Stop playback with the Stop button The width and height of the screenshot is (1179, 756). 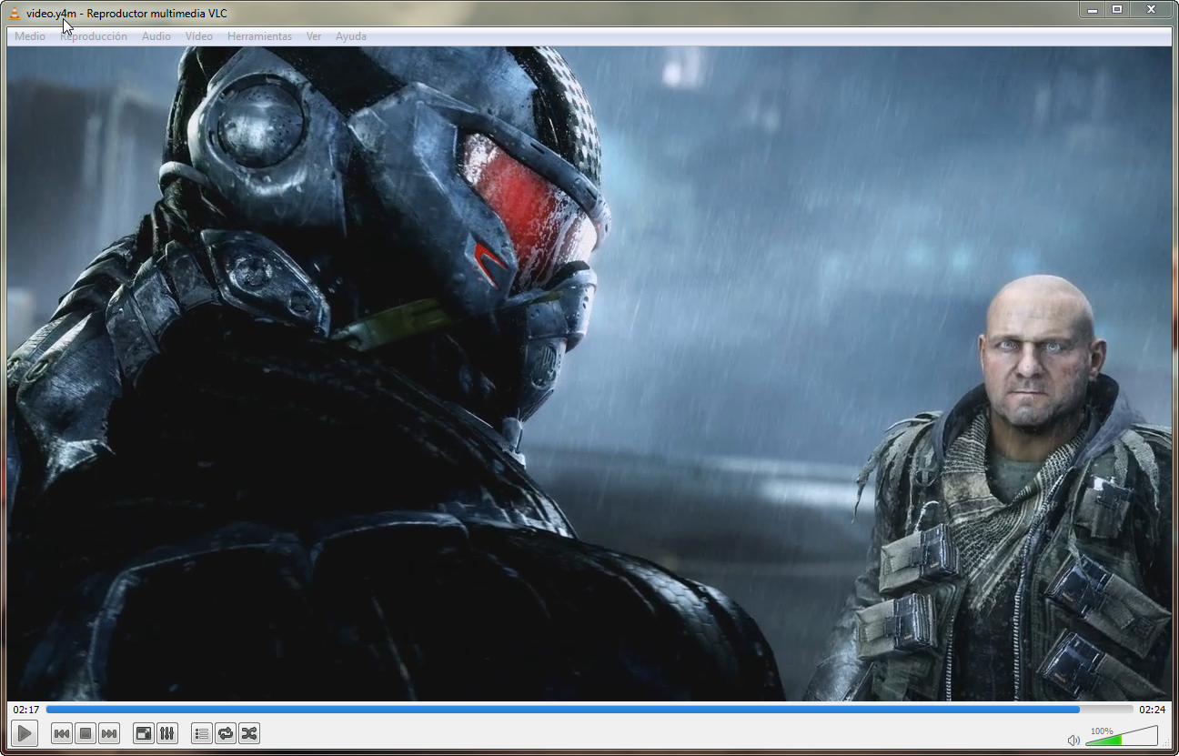coord(86,733)
